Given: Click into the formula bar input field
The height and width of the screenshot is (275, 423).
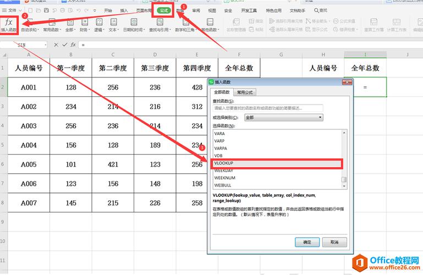Looking at the screenshot, I should coord(250,45).
